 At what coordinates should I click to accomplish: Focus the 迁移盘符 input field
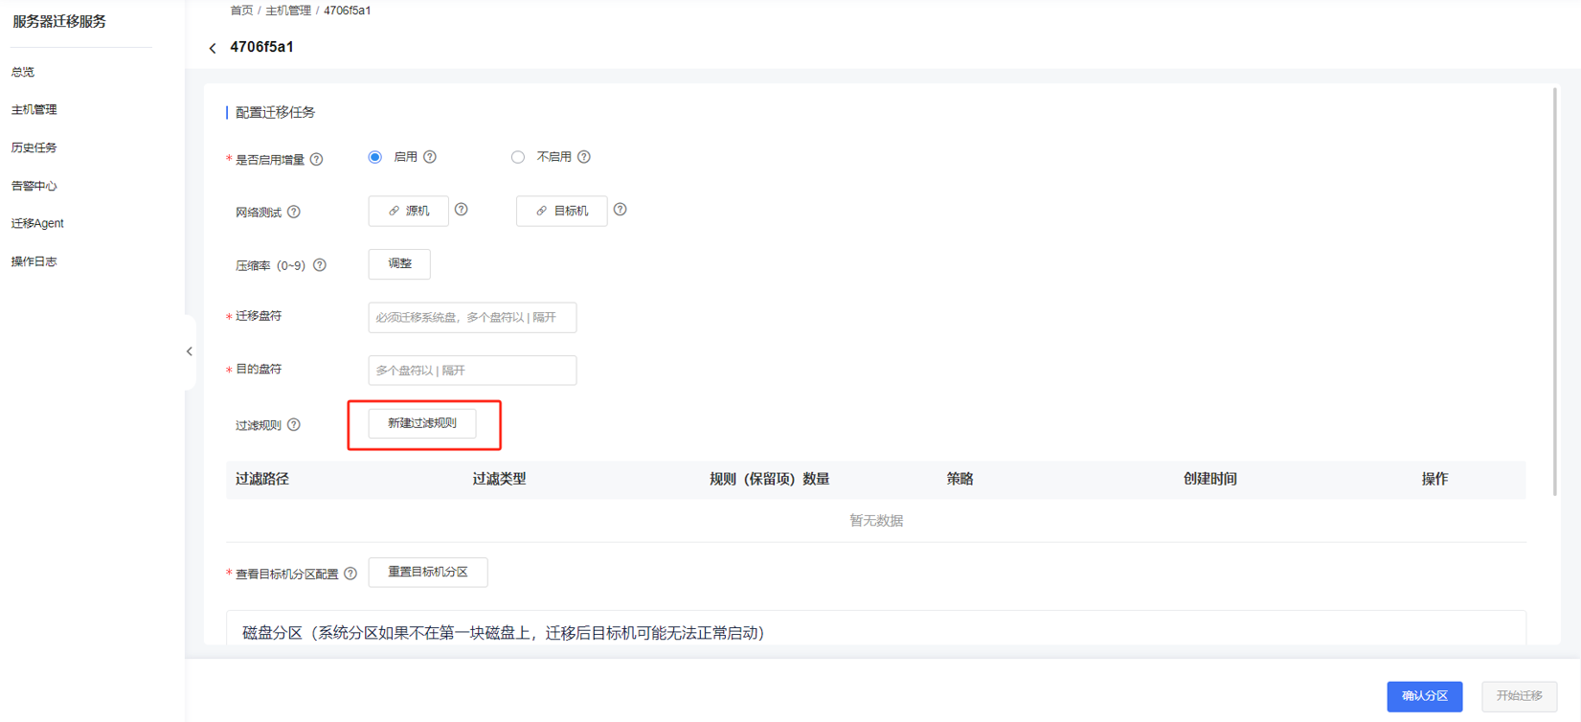tap(472, 317)
